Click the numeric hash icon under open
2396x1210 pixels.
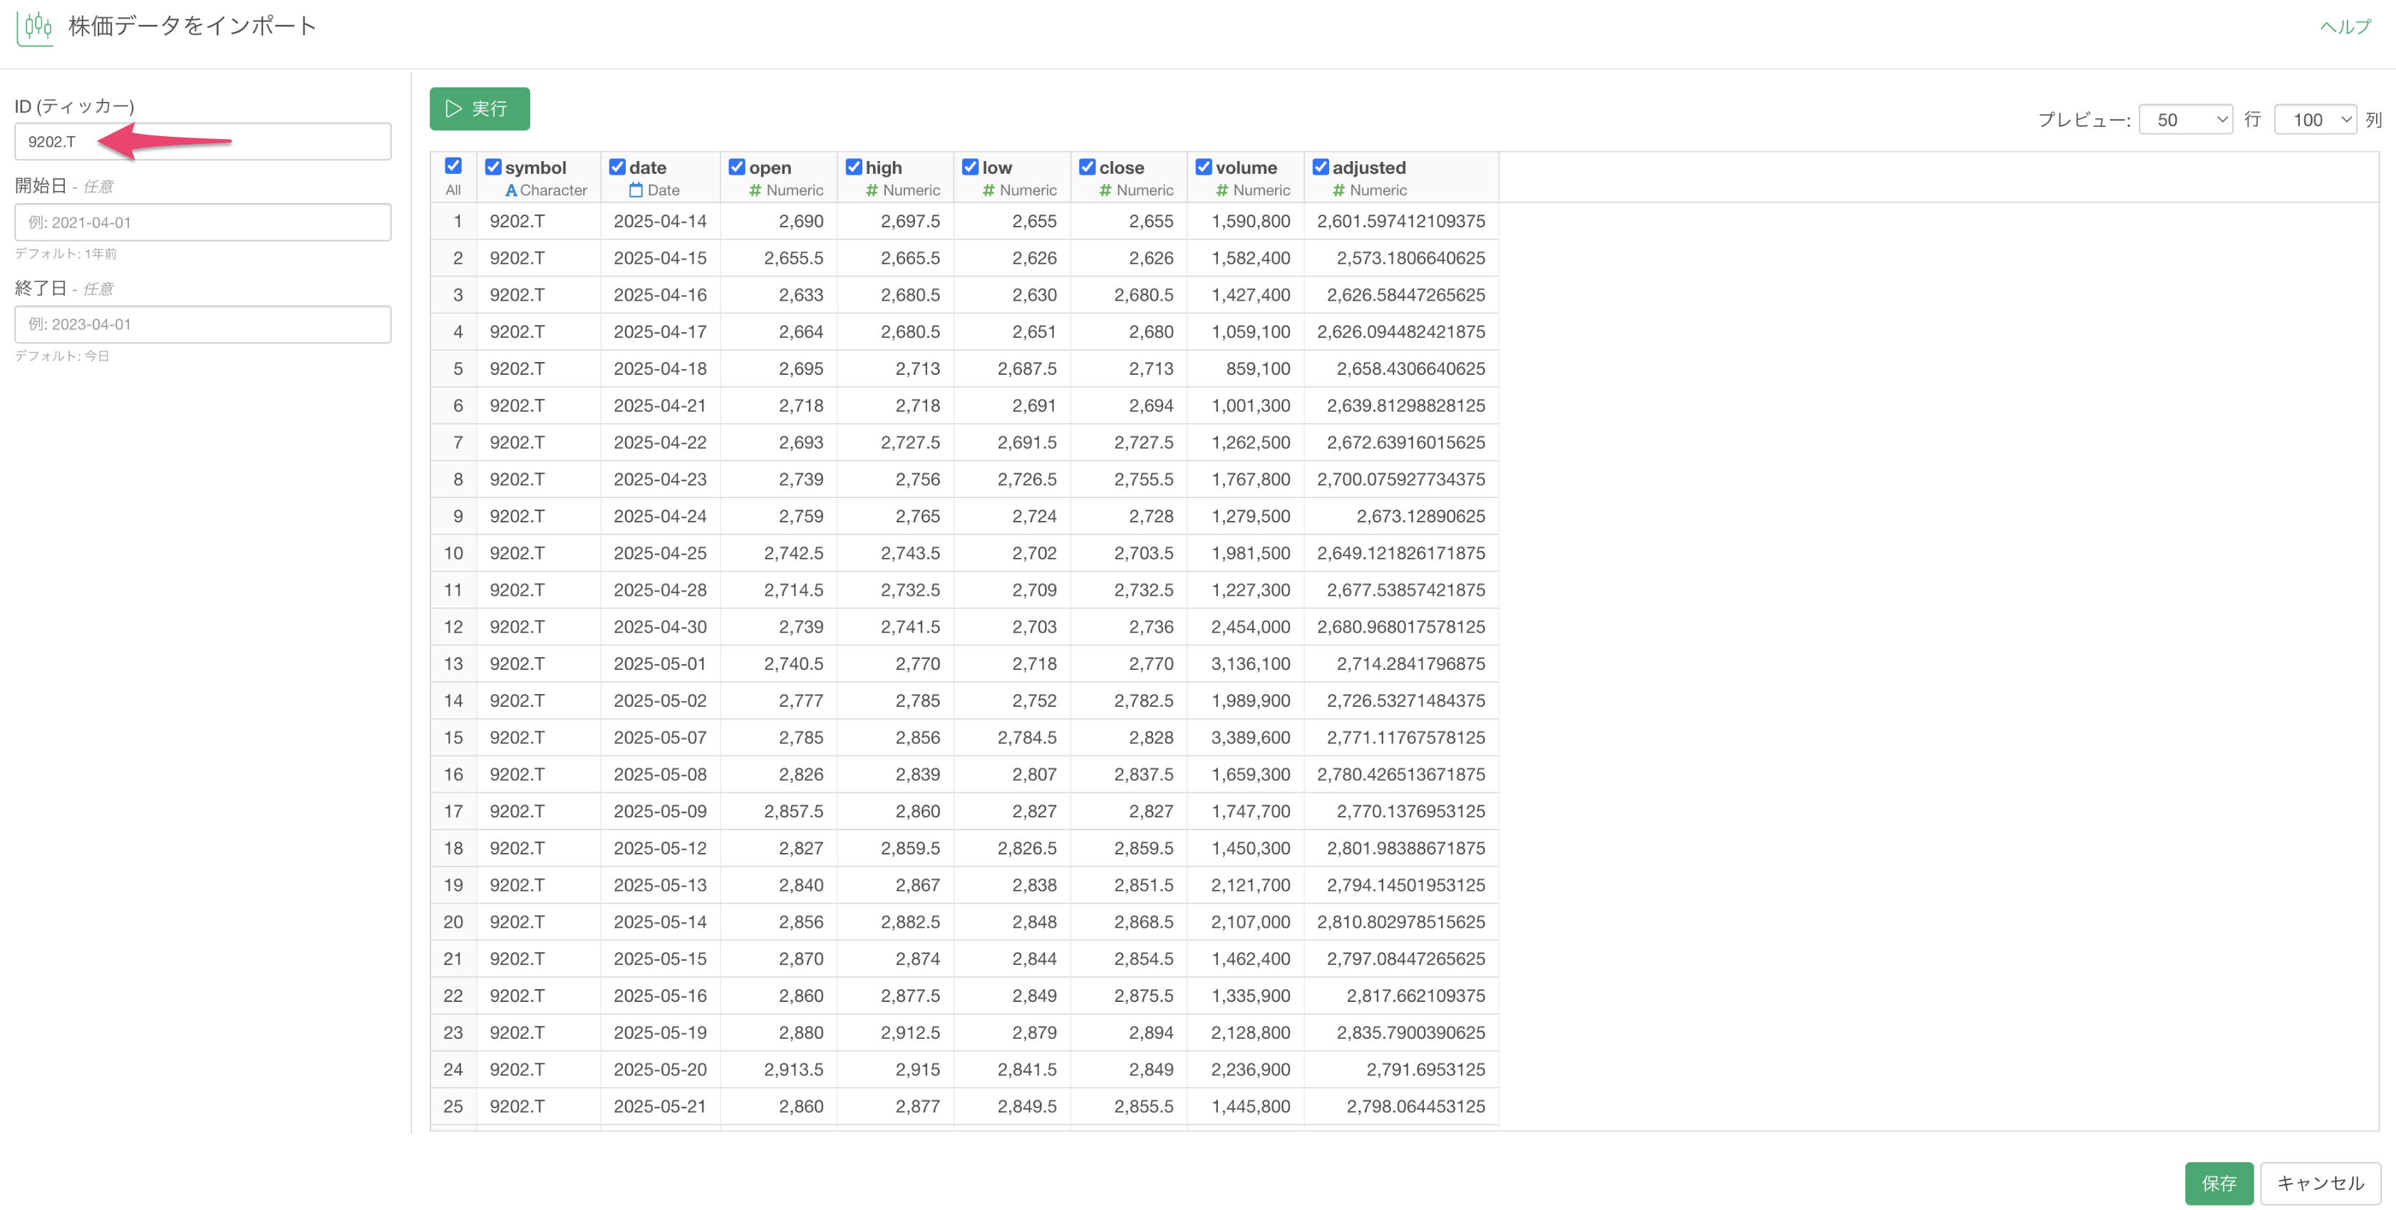tap(755, 191)
